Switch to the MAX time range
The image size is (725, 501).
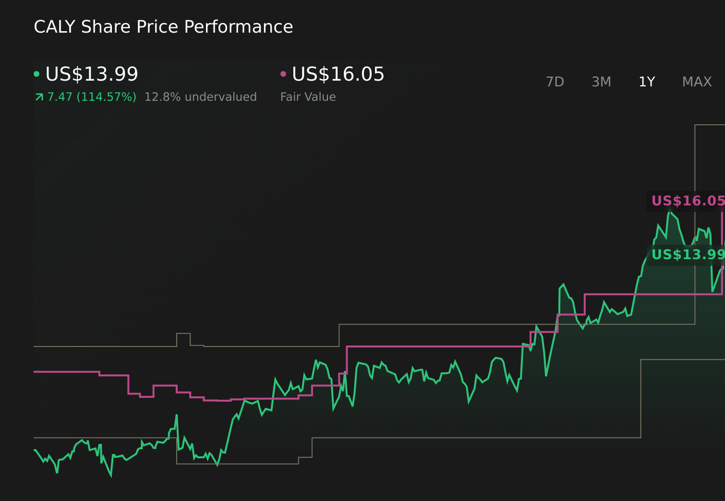[x=697, y=82]
